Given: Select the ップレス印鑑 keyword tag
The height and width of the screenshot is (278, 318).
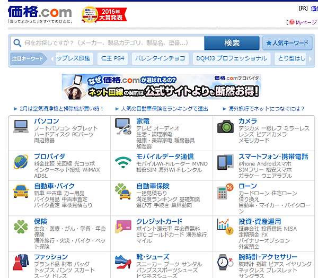Looking at the screenshot, I should click(74, 58).
